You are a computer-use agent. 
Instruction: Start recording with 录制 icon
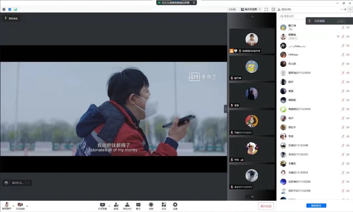[151, 206]
